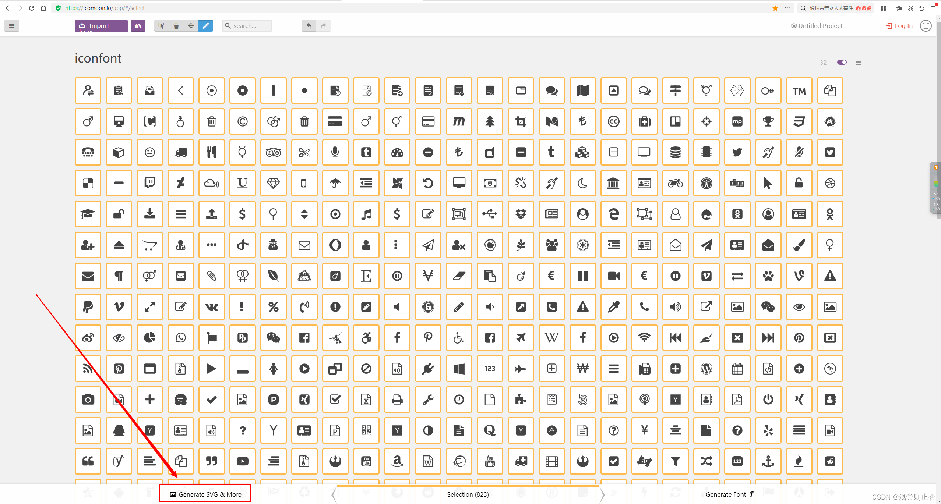Open the iconfont set options menu
Screen dimensions: 941x504
pyautogui.click(x=858, y=62)
